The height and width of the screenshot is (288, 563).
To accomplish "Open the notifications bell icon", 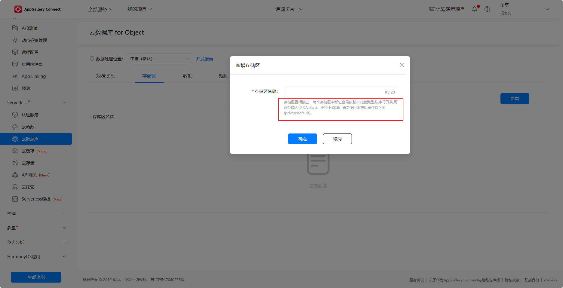I will tap(475, 9).
